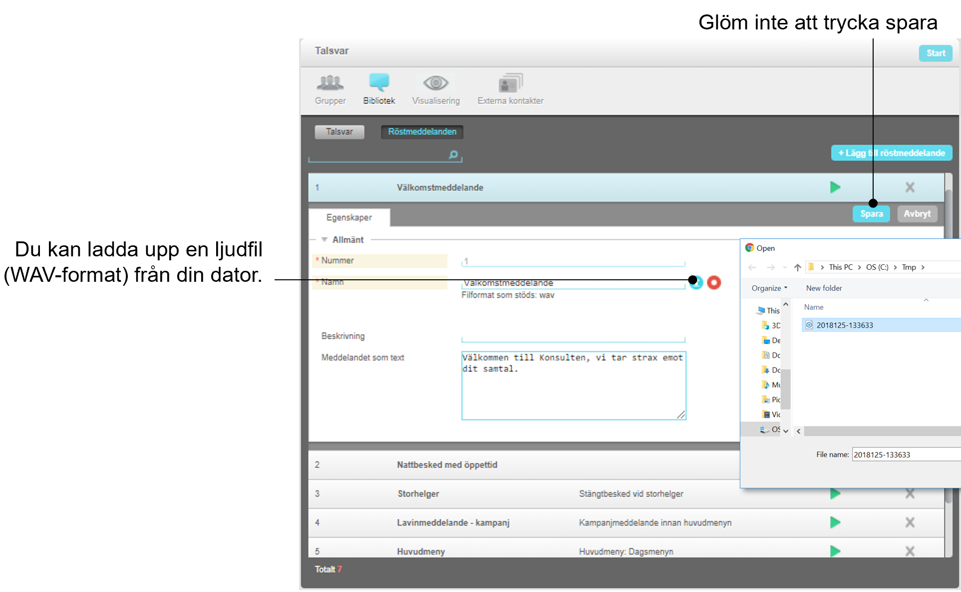Switch to the Talsvar tab
This screenshot has height=592, width=961.
pyautogui.click(x=339, y=132)
